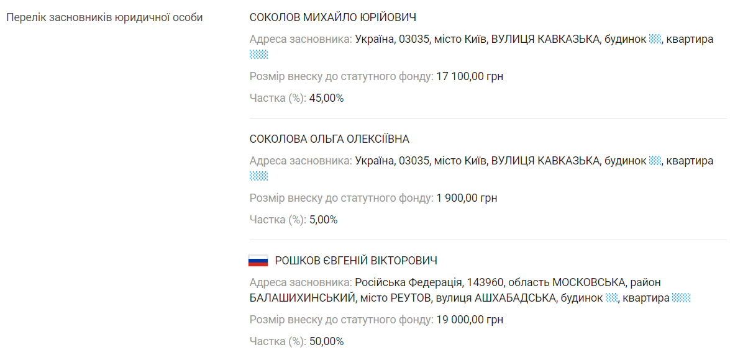The height and width of the screenshot is (355, 730).
Task: Open founder СОКОЛОВА ОЛЬГА ОЛЕКСІЇВНА
Action: click(x=329, y=139)
